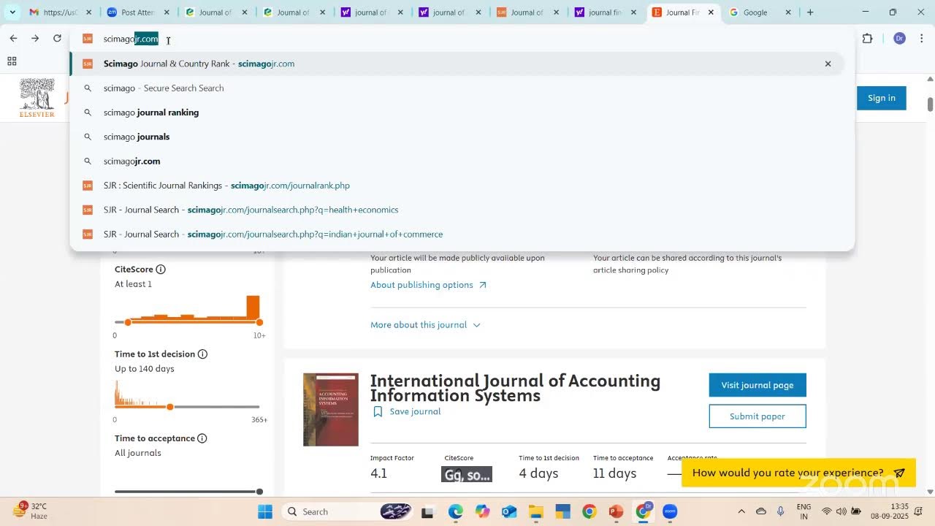Viewport: 935px width, 526px height.
Task: Select the Scimago Journal & Country Rank suggestion
Action: pos(457,64)
